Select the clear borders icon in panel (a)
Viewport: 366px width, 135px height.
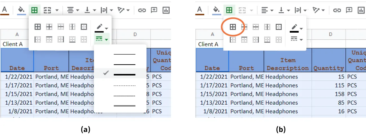coord(84,39)
